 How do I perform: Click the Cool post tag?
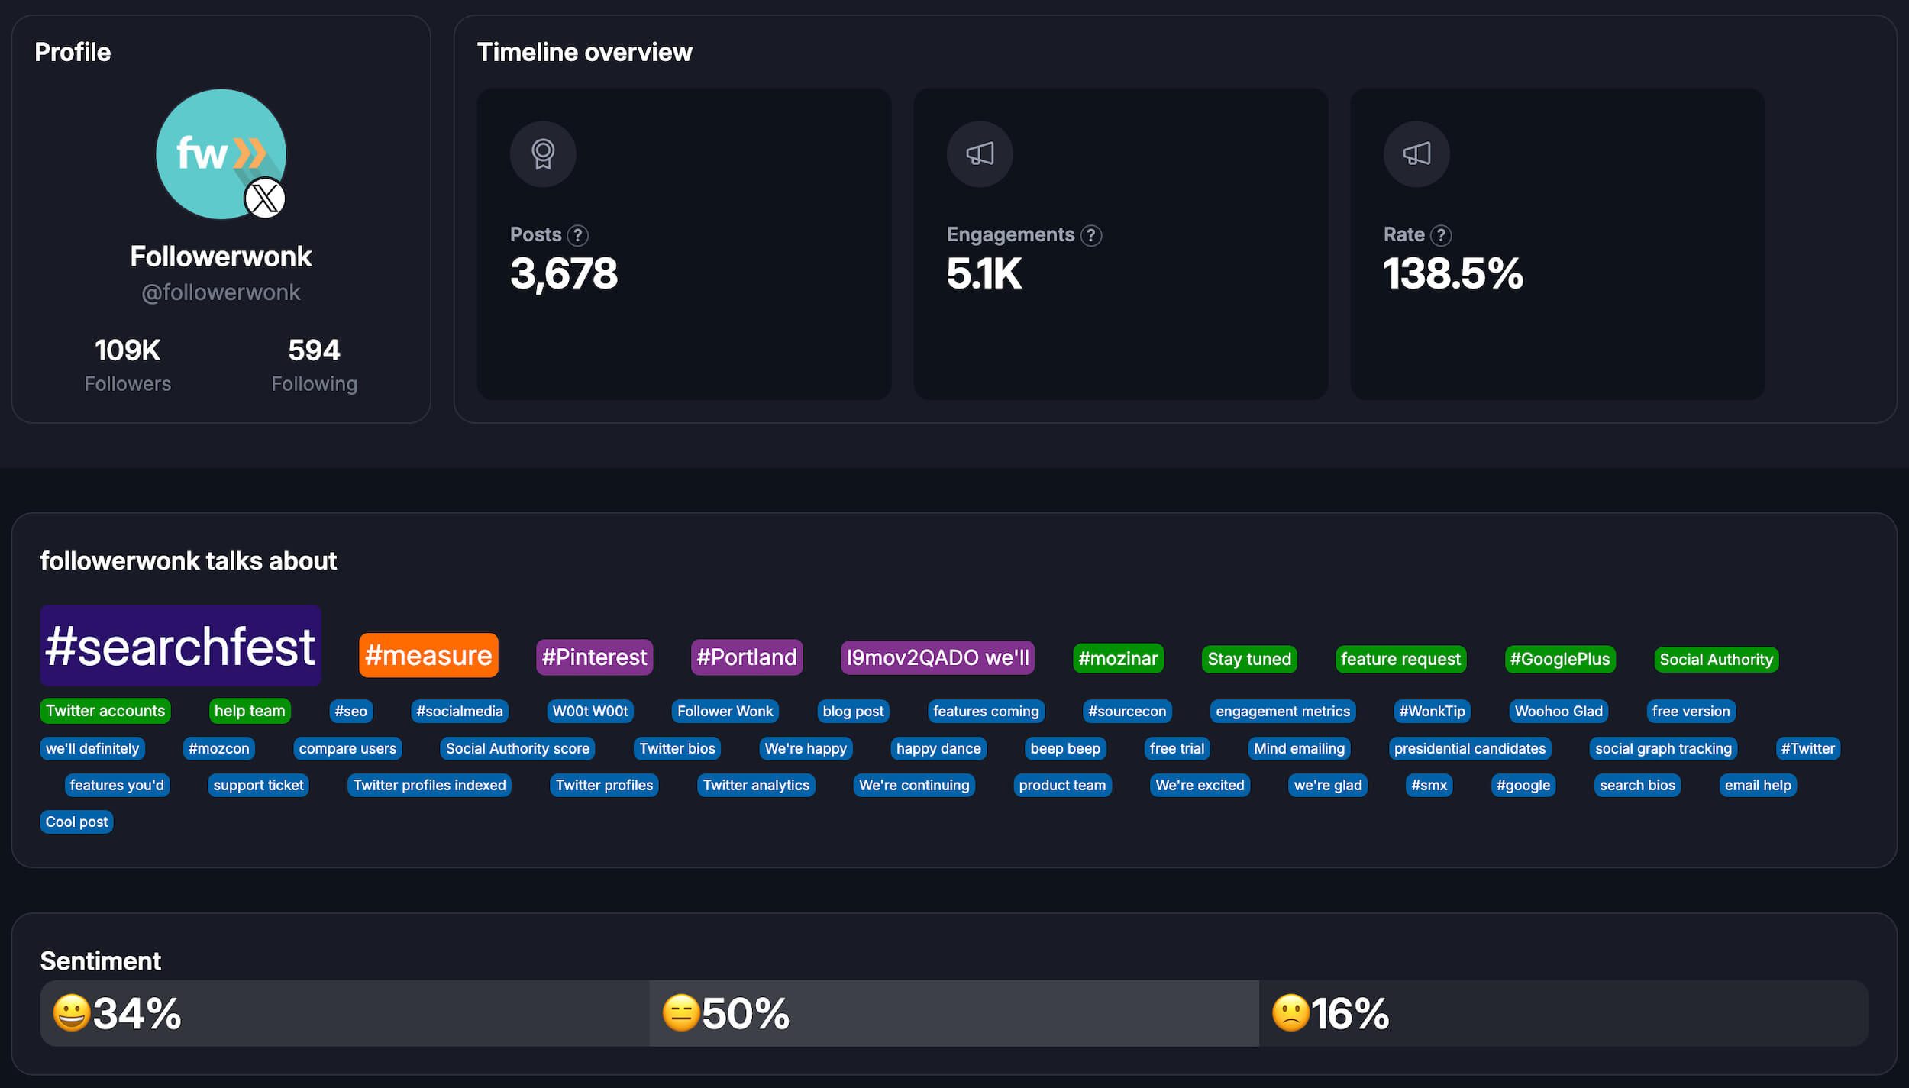tap(76, 822)
